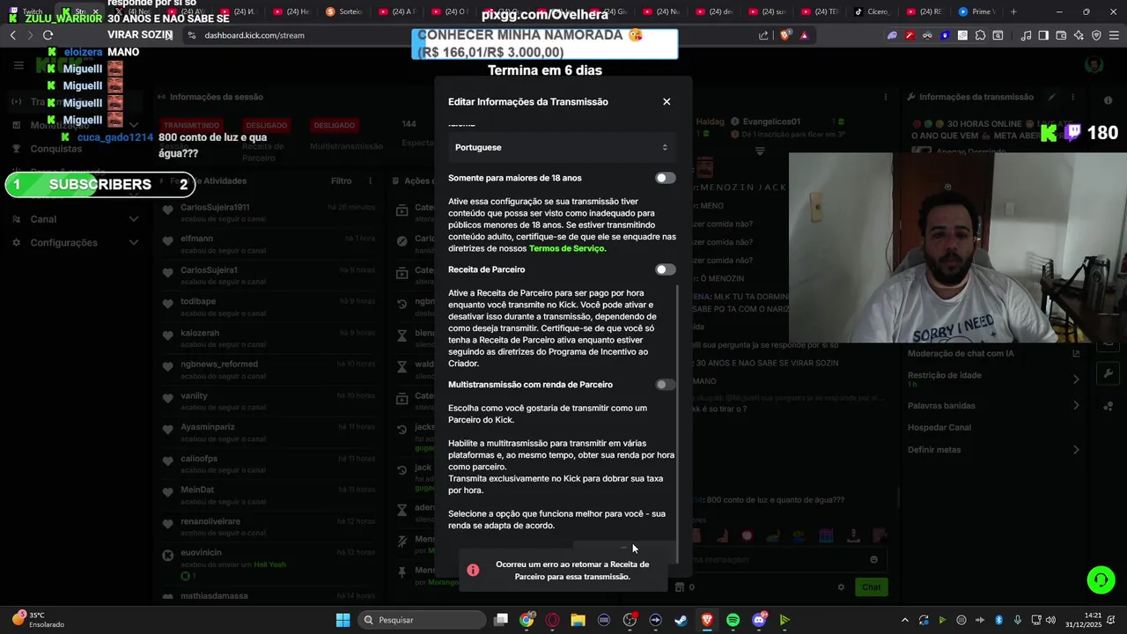Screen dimensions: 1127x634
Task: Select the MeinDat activity row
Action: (269, 495)
